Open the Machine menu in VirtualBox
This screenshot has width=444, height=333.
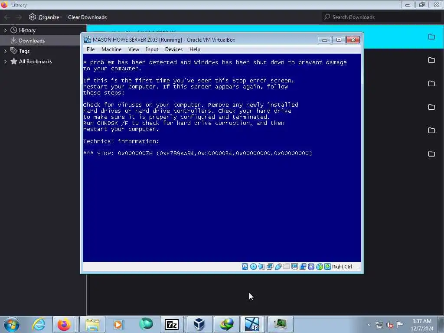[x=111, y=49]
